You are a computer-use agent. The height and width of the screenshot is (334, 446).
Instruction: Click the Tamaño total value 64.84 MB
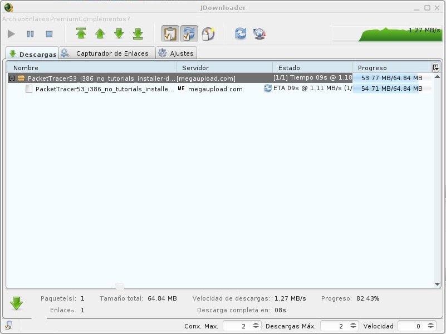pyautogui.click(x=162, y=298)
